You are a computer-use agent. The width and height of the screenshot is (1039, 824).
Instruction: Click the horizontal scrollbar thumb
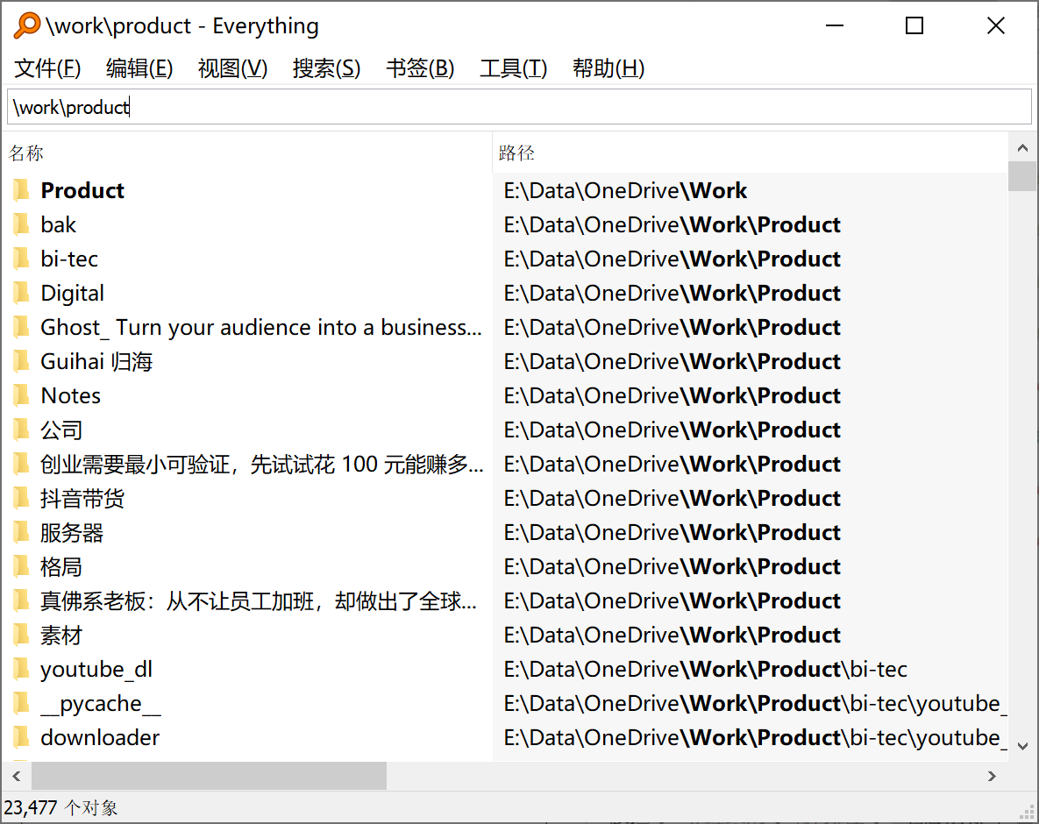[209, 776]
